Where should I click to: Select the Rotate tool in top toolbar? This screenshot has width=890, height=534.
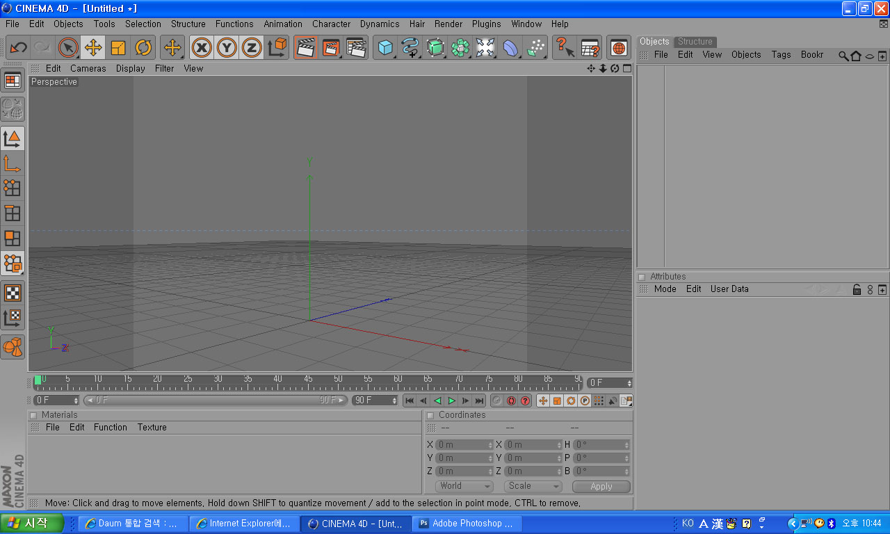tap(143, 48)
